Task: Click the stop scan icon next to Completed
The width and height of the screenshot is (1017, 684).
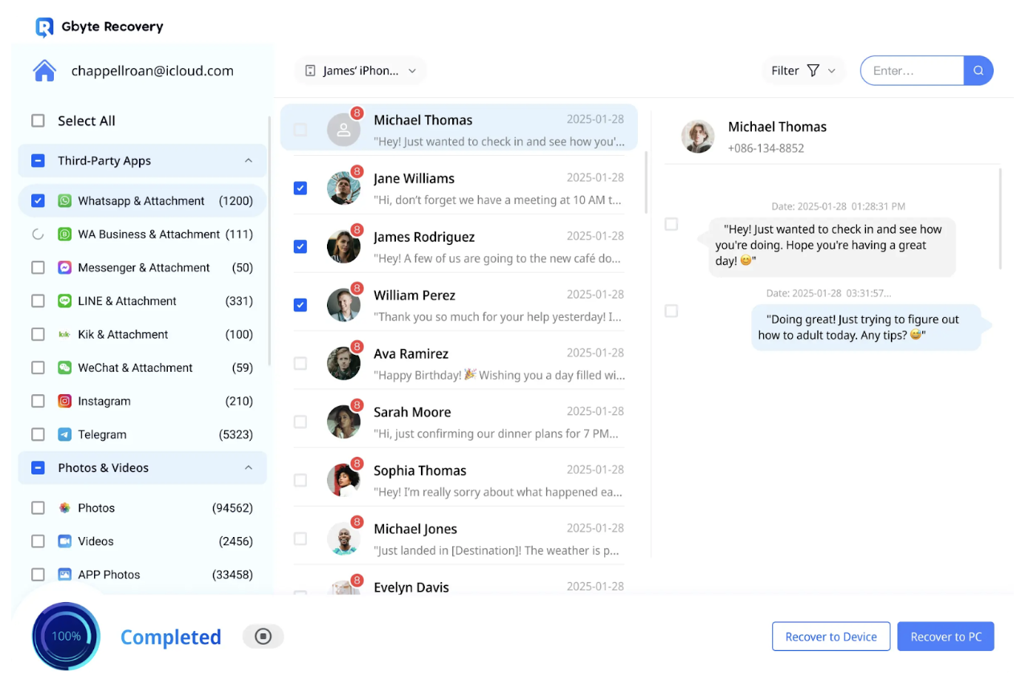Action: pos(263,637)
